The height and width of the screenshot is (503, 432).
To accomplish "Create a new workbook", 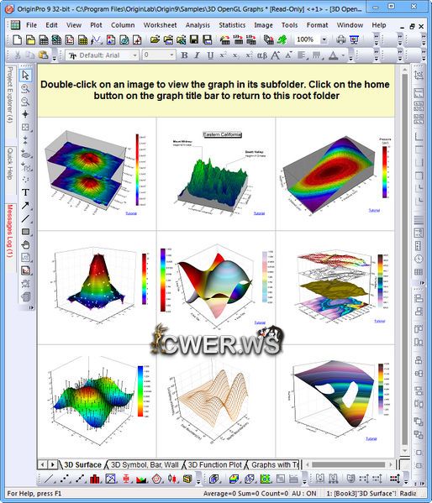I will point(44,39).
